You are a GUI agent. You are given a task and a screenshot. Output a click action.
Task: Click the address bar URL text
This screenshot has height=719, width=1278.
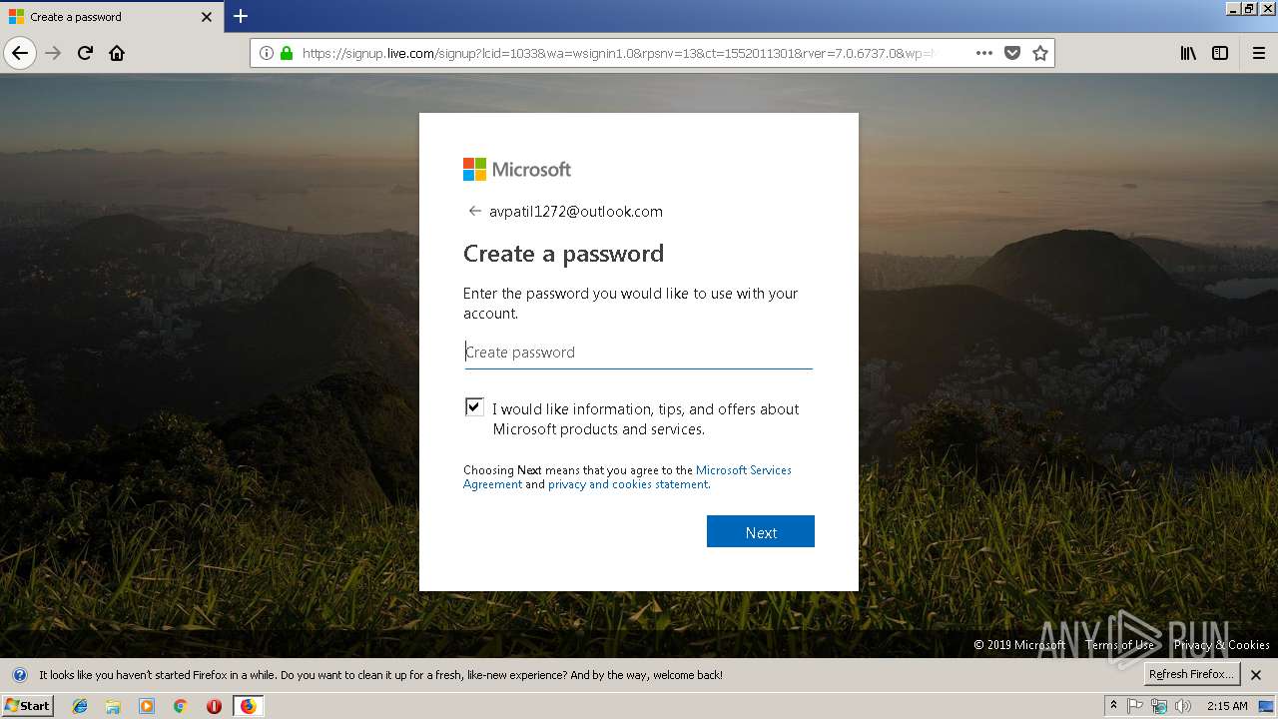[619, 53]
